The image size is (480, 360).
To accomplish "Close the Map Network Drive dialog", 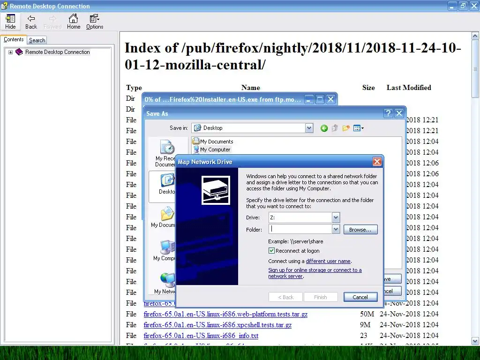I will pos(377,162).
